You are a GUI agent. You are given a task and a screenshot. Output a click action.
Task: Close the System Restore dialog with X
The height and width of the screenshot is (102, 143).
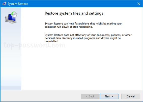coord(139,4)
